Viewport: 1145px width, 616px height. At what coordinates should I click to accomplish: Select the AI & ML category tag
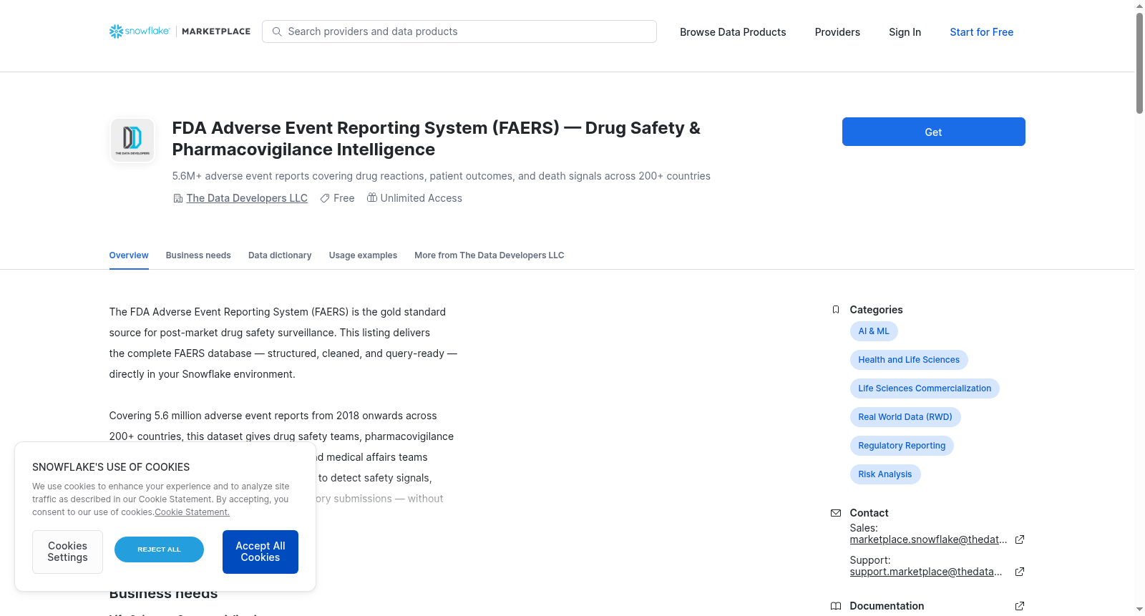[874, 331]
